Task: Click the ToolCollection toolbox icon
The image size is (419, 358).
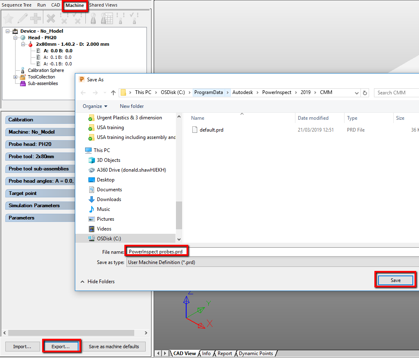Action: (x=23, y=77)
